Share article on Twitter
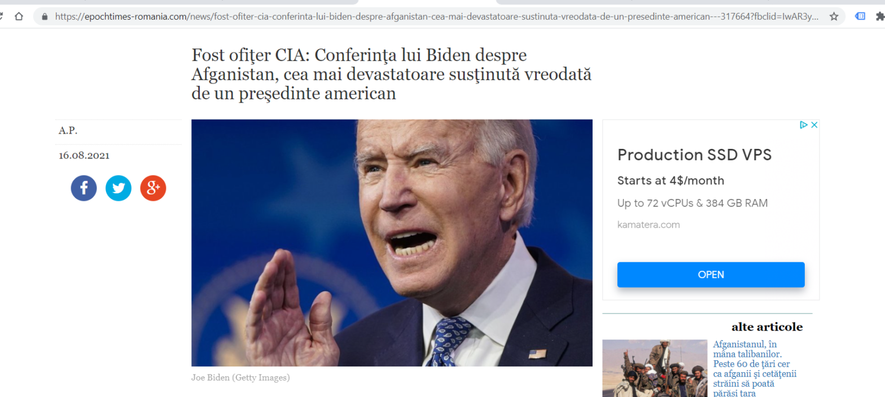The image size is (885, 397). (x=119, y=188)
